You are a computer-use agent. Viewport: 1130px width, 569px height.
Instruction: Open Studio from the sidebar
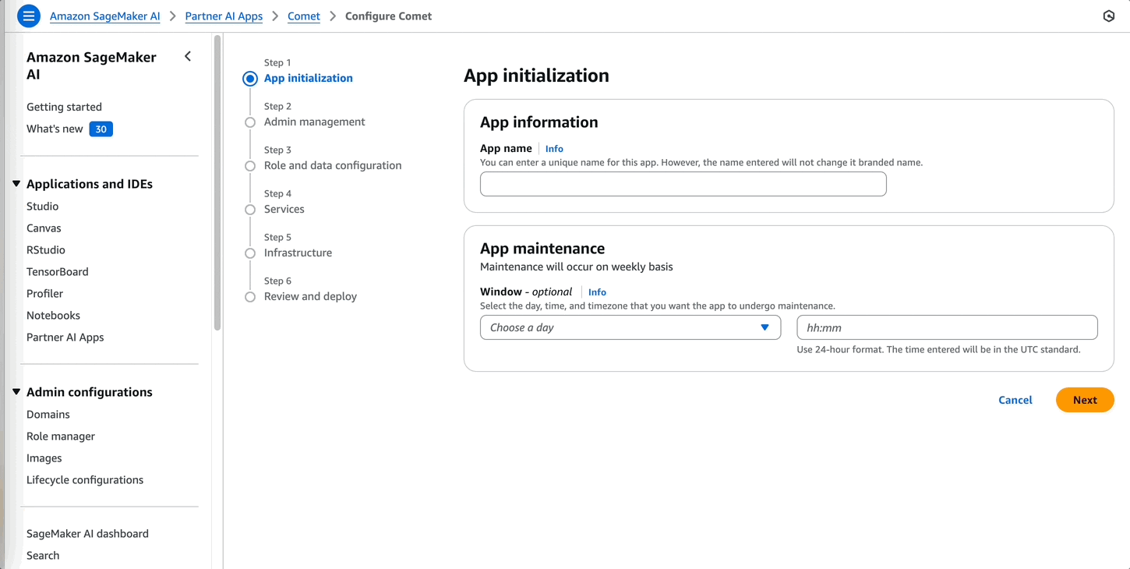(x=43, y=207)
